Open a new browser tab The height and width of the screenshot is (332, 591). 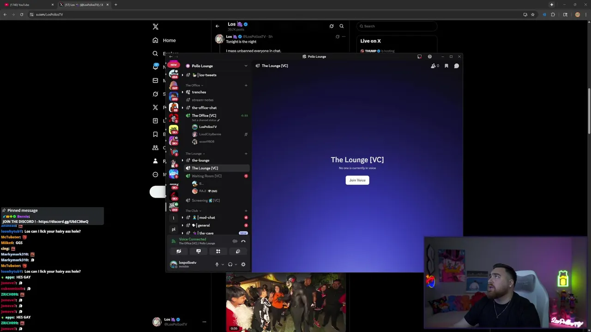116,5
